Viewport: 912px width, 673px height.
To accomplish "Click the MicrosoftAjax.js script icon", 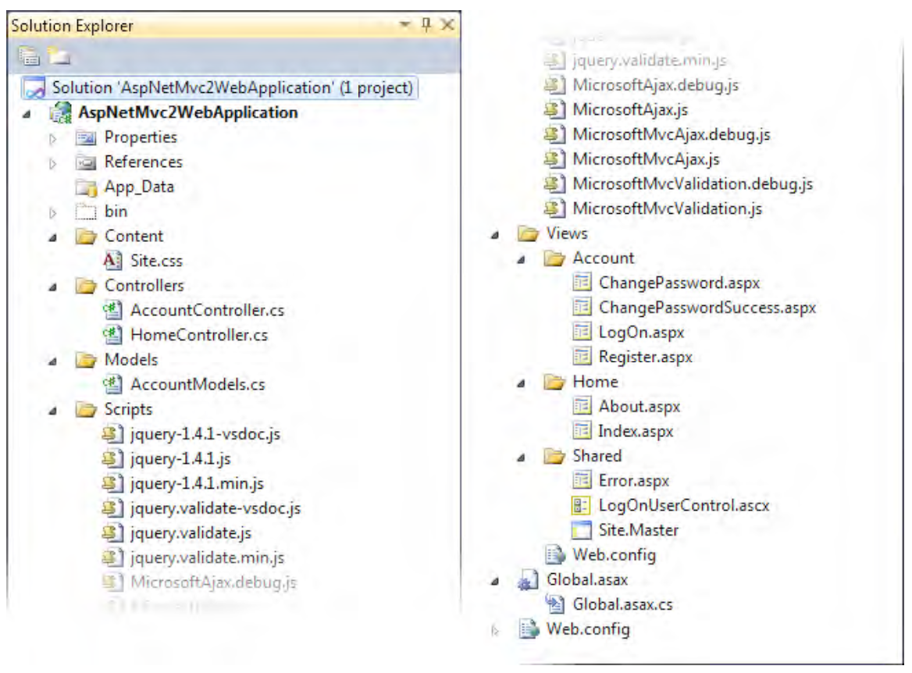I will [x=554, y=109].
